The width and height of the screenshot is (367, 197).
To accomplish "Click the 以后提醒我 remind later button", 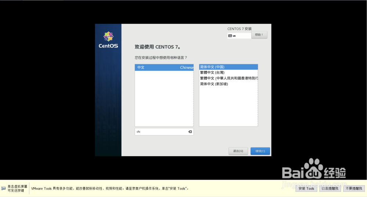I will [330, 188].
